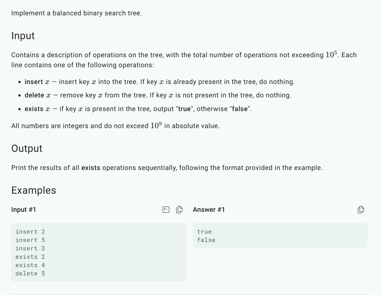Click the 'Input' section heading

click(23, 36)
